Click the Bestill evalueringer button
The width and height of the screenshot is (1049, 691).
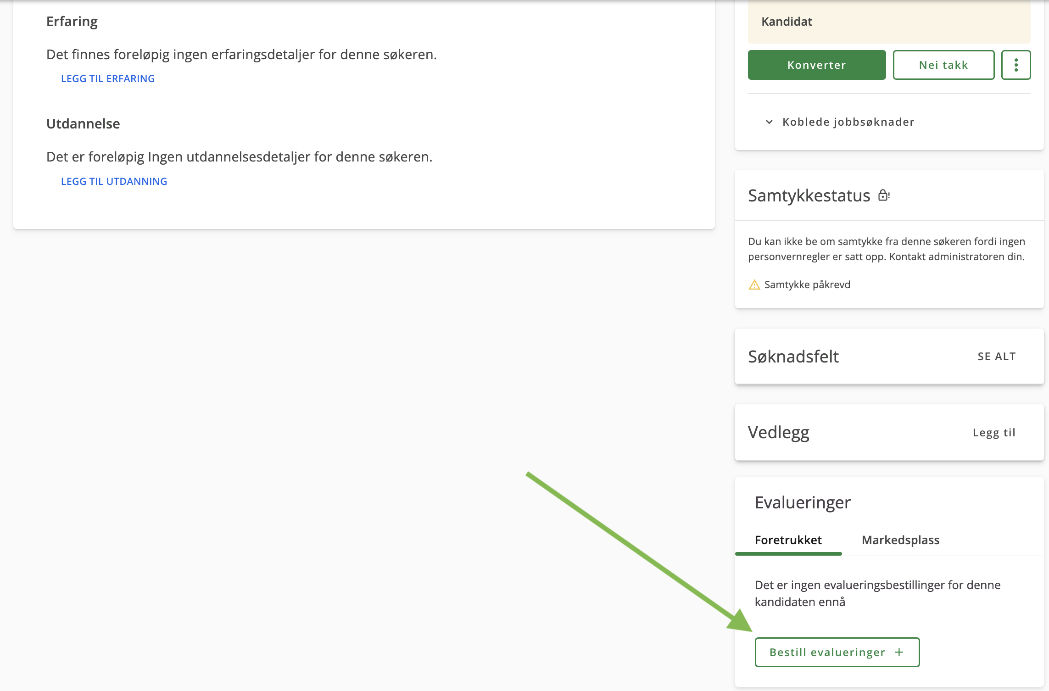[837, 652]
